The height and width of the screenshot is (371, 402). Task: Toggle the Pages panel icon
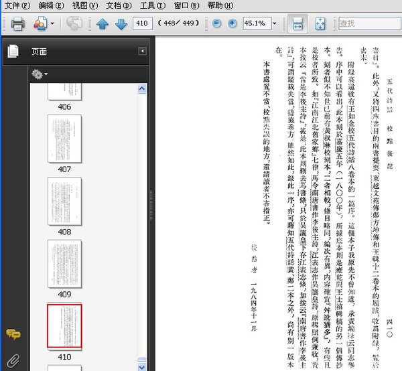click(13, 51)
